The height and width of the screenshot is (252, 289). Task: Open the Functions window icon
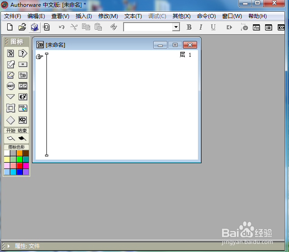point(257,27)
